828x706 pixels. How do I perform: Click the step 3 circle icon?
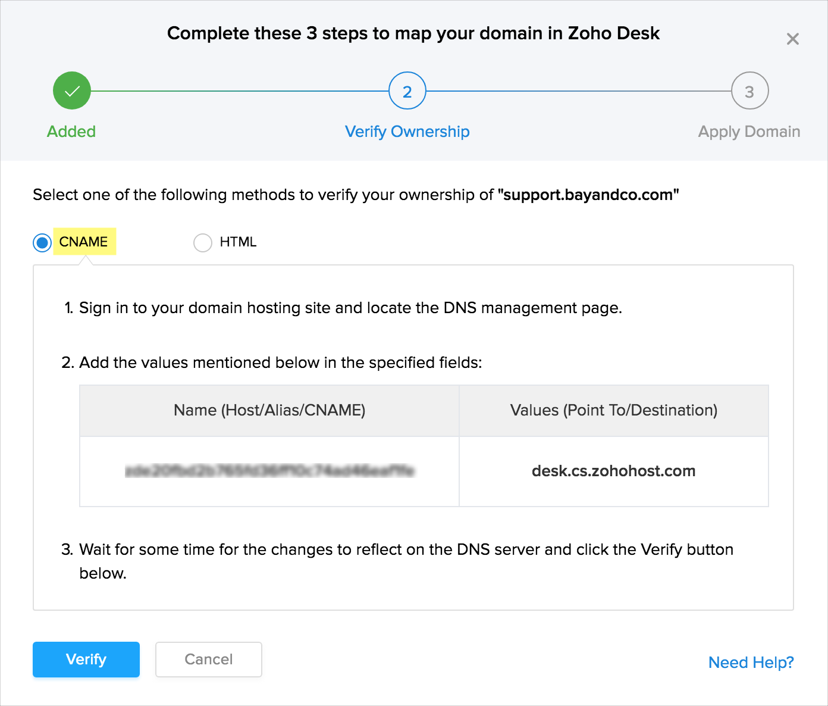pos(749,91)
